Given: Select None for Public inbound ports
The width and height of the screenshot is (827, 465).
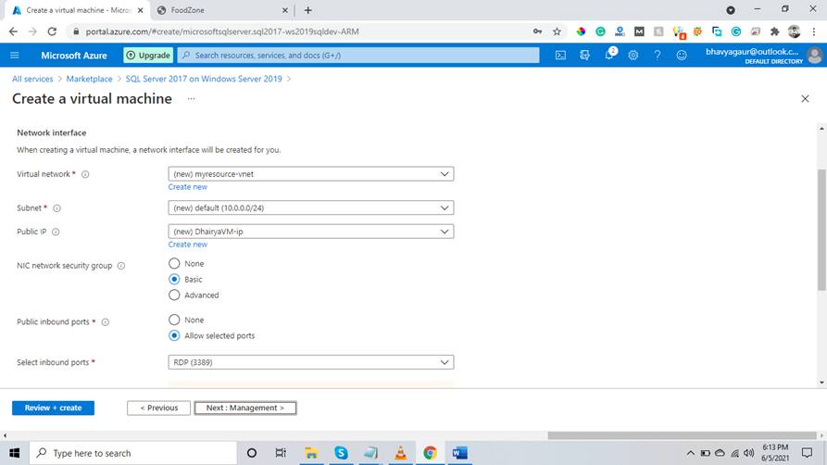Looking at the screenshot, I should click(x=174, y=320).
